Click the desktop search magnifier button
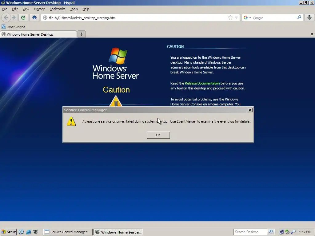 (271, 232)
